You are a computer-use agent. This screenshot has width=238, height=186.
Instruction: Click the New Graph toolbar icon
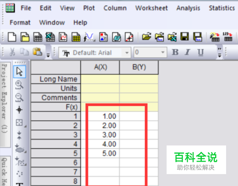pyautogui.click(x=63, y=37)
